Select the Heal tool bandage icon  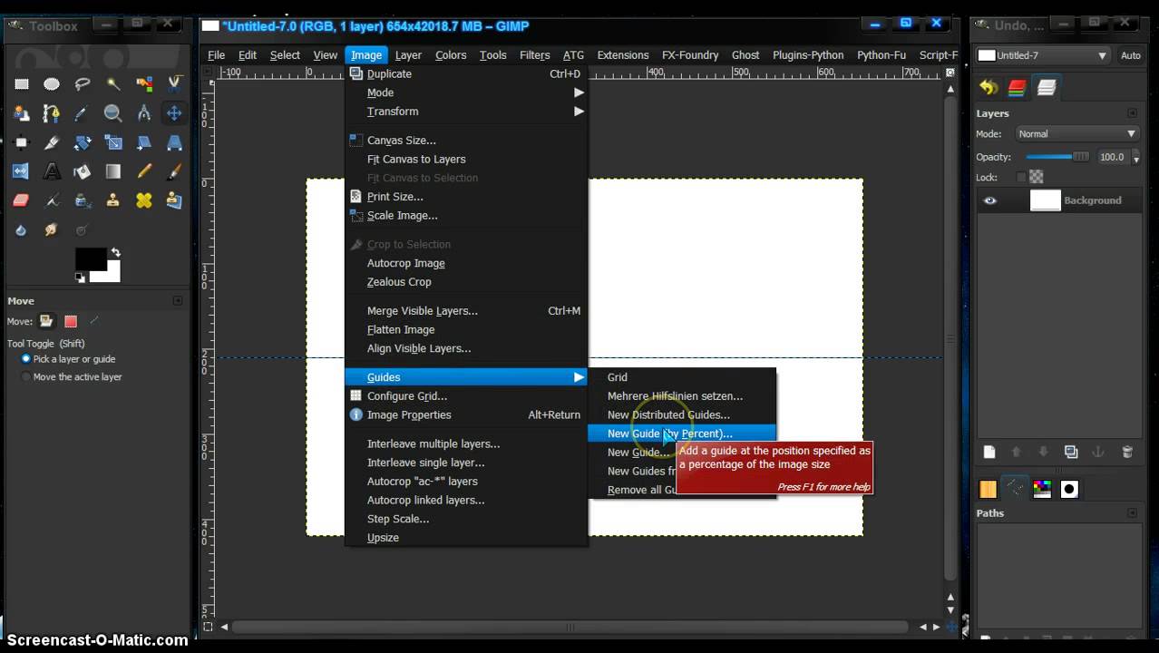coord(144,200)
